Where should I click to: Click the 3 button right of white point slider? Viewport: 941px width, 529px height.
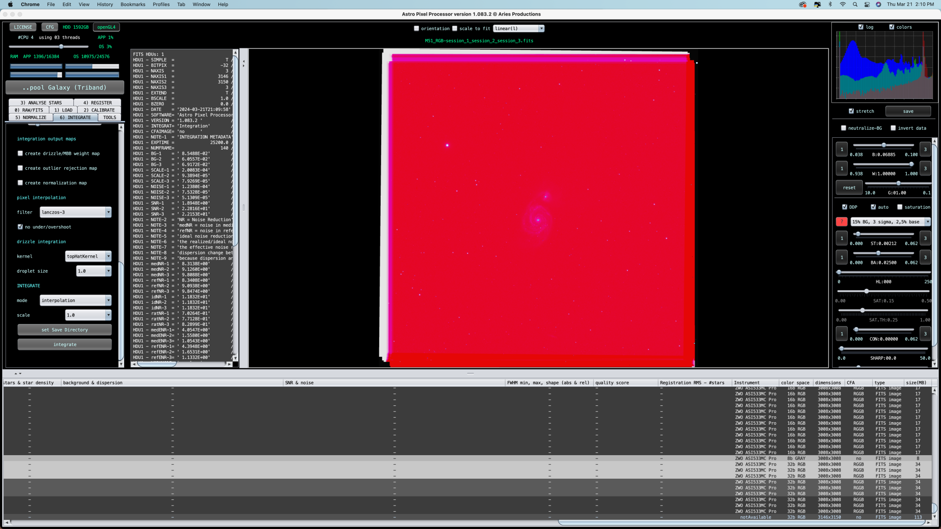click(925, 168)
